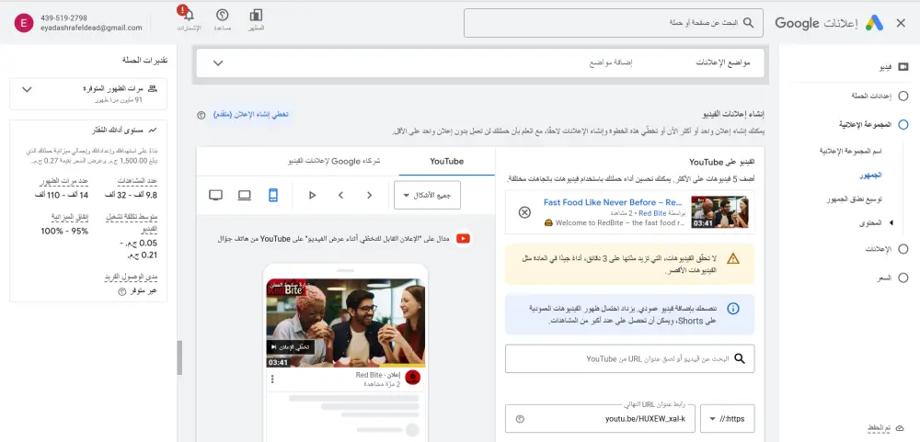Screen dimensions: 920x442
Task: Click skip ad creation (تخطي إنشاء الإعلان) link
Action: tap(251, 114)
